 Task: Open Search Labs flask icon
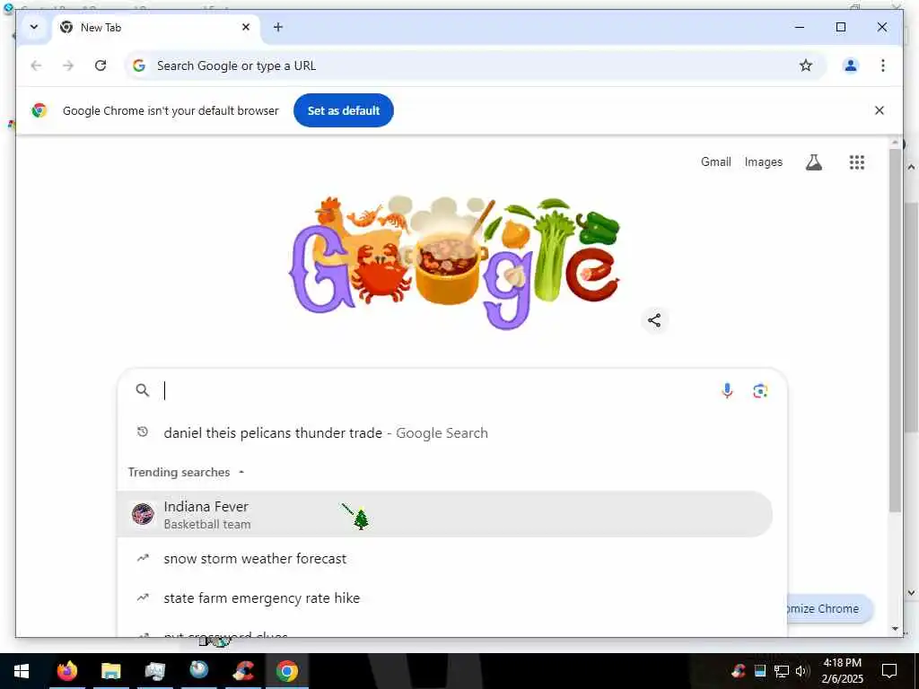[x=813, y=162]
